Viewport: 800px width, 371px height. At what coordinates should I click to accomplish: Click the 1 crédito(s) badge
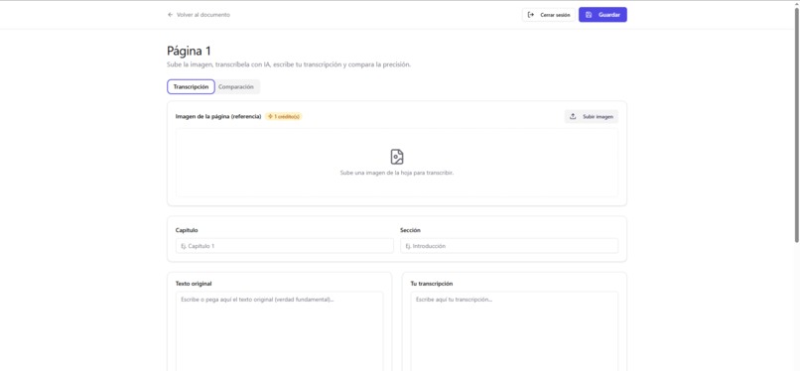[284, 116]
